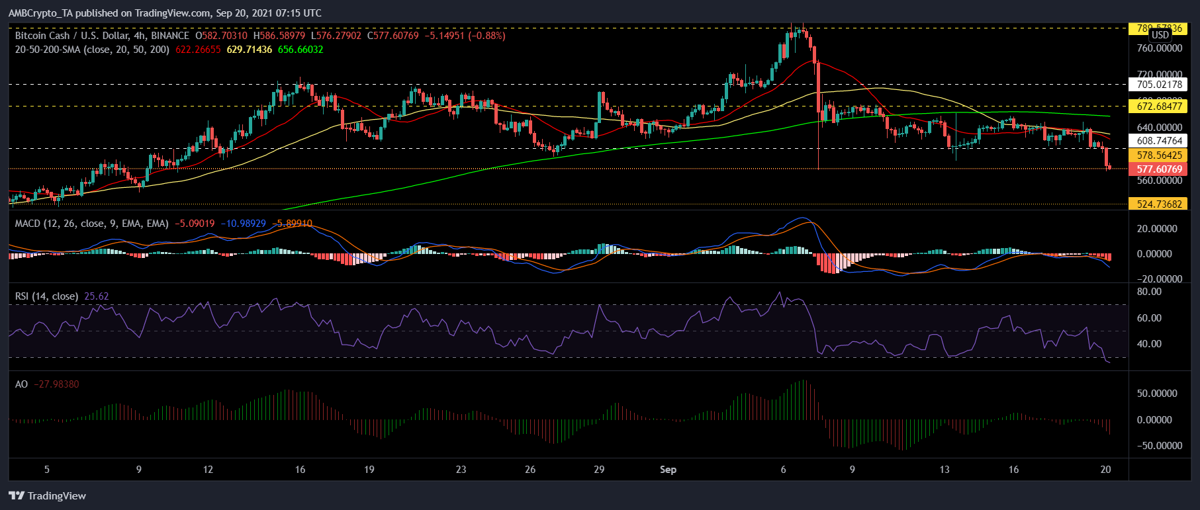Click the Sep label on the time axis
1200x510 pixels.
[669, 470]
